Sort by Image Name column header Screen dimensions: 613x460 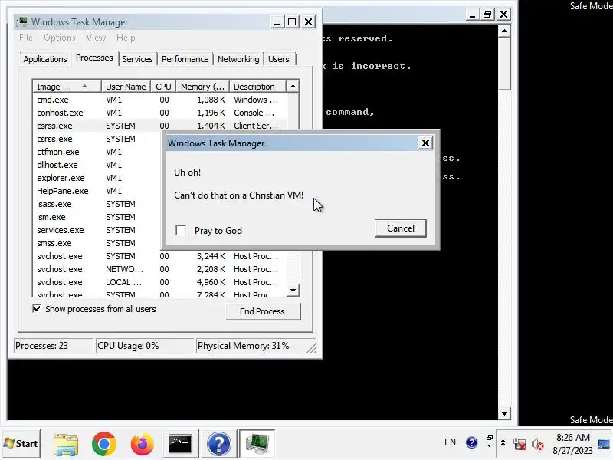(67, 87)
